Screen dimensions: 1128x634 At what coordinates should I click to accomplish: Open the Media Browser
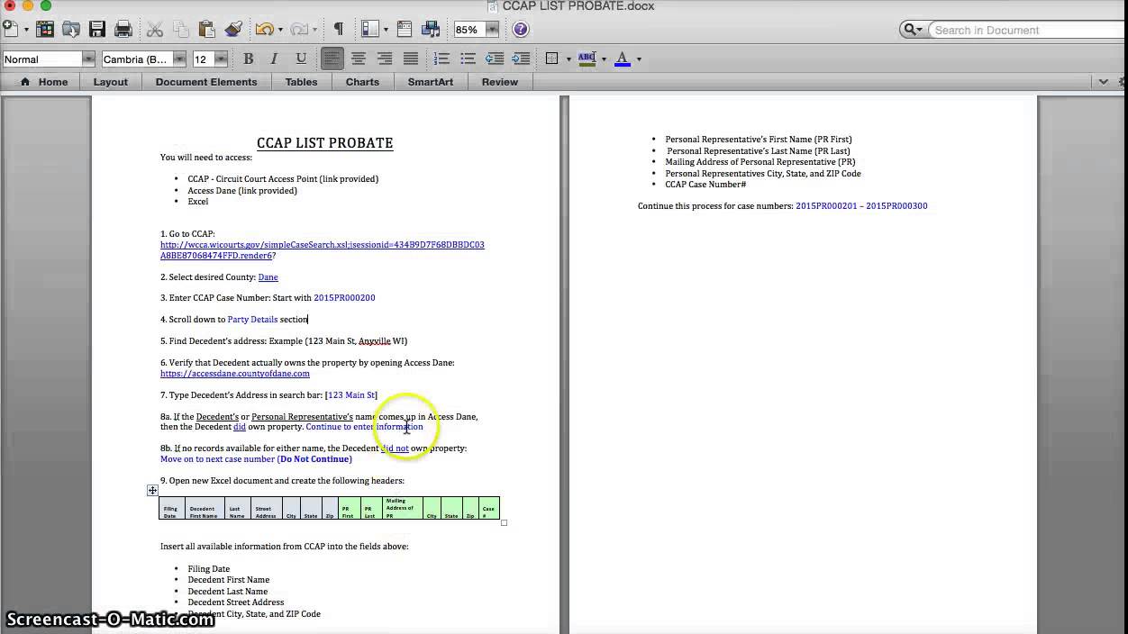[x=431, y=29]
